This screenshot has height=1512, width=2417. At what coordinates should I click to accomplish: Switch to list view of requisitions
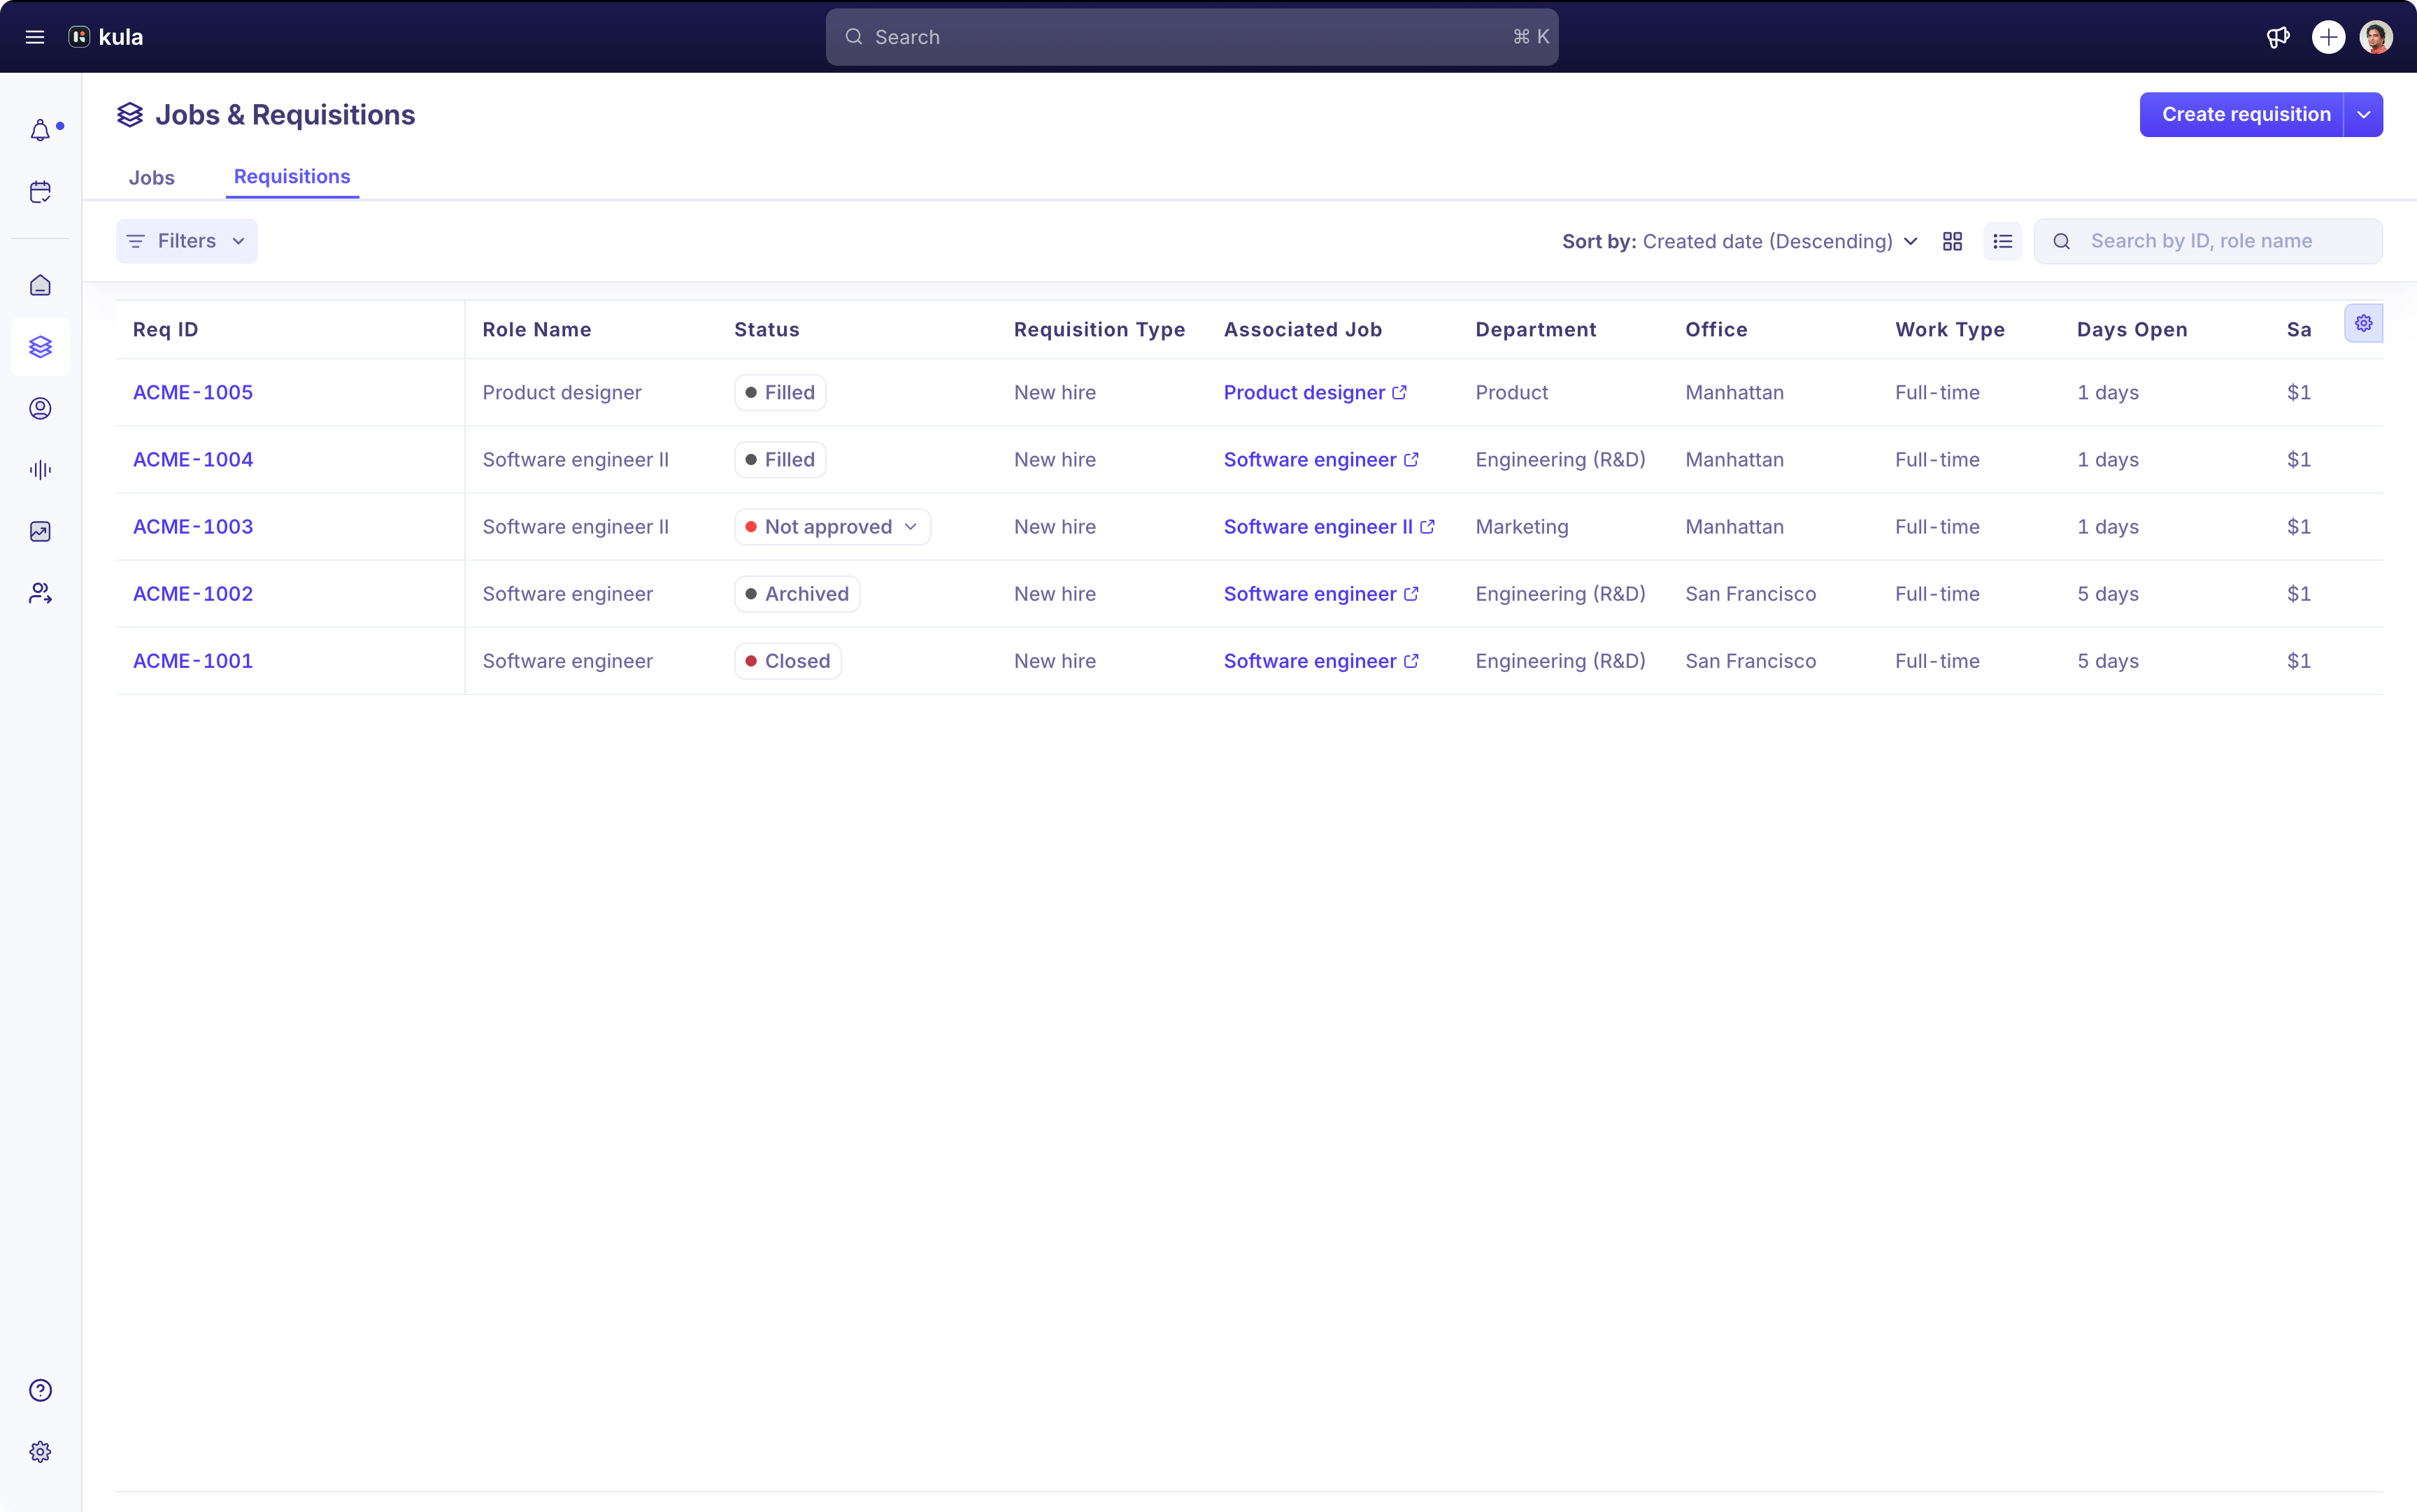[x=2003, y=241]
